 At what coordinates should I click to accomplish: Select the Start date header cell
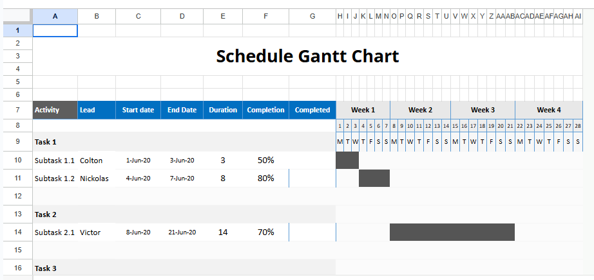tap(138, 110)
